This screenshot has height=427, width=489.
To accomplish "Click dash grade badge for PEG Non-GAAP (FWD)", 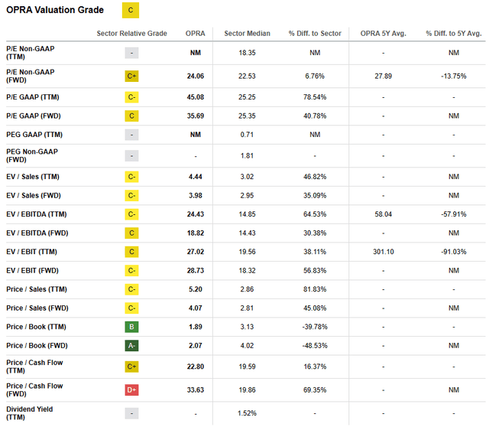I will click(x=131, y=155).
